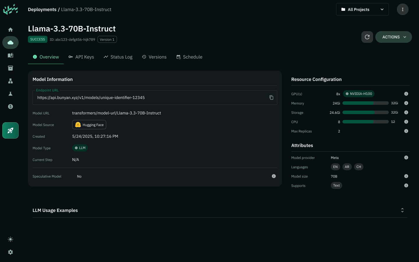Click the EN language tag
The width and height of the screenshot is (419, 262).
pyautogui.click(x=335, y=167)
